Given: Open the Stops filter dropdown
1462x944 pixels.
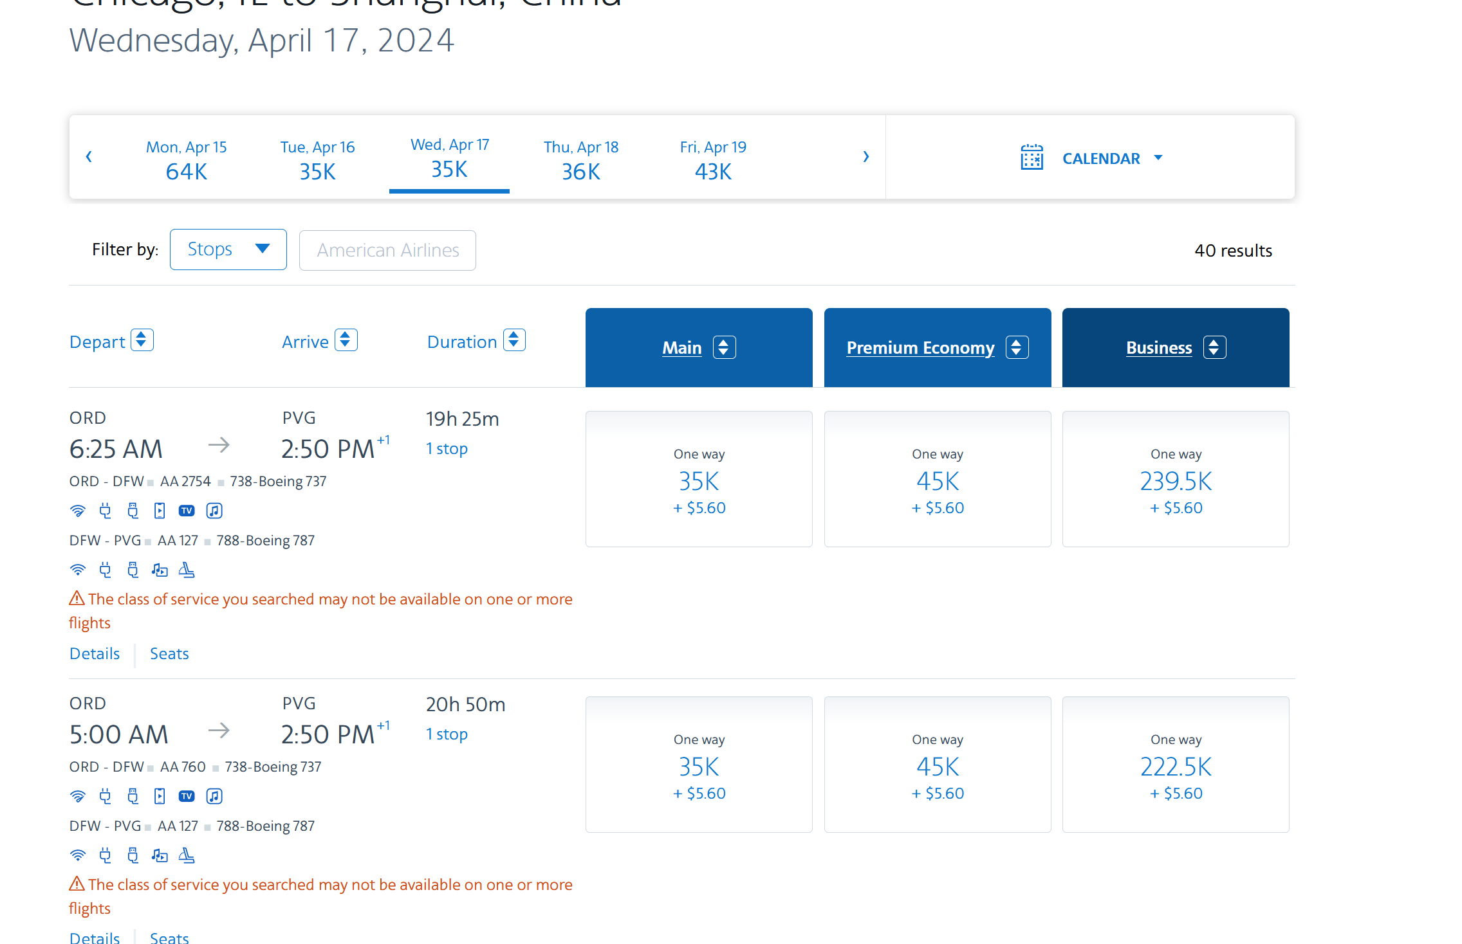Looking at the screenshot, I should click(228, 250).
